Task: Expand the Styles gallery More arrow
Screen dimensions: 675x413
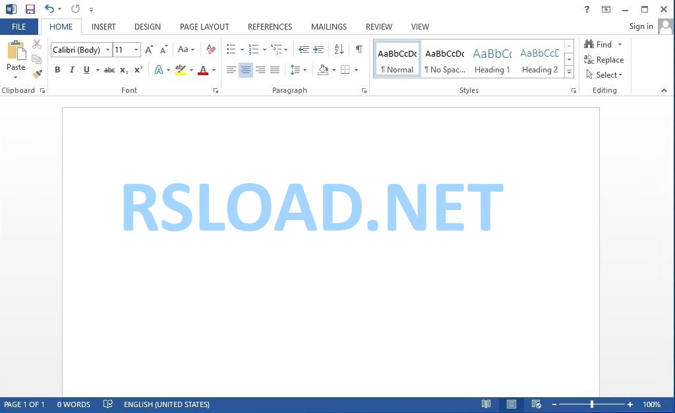Action: click(569, 72)
